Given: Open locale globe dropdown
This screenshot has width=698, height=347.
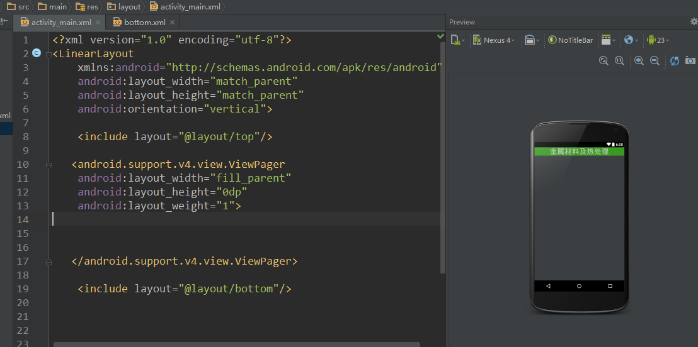Looking at the screenshot, I should [x=631, y=40].
